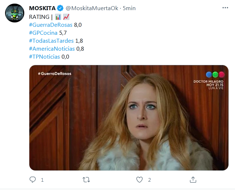Open the #GPCocina hashtag link
The image size is (235, 190).
click(43, 33)
